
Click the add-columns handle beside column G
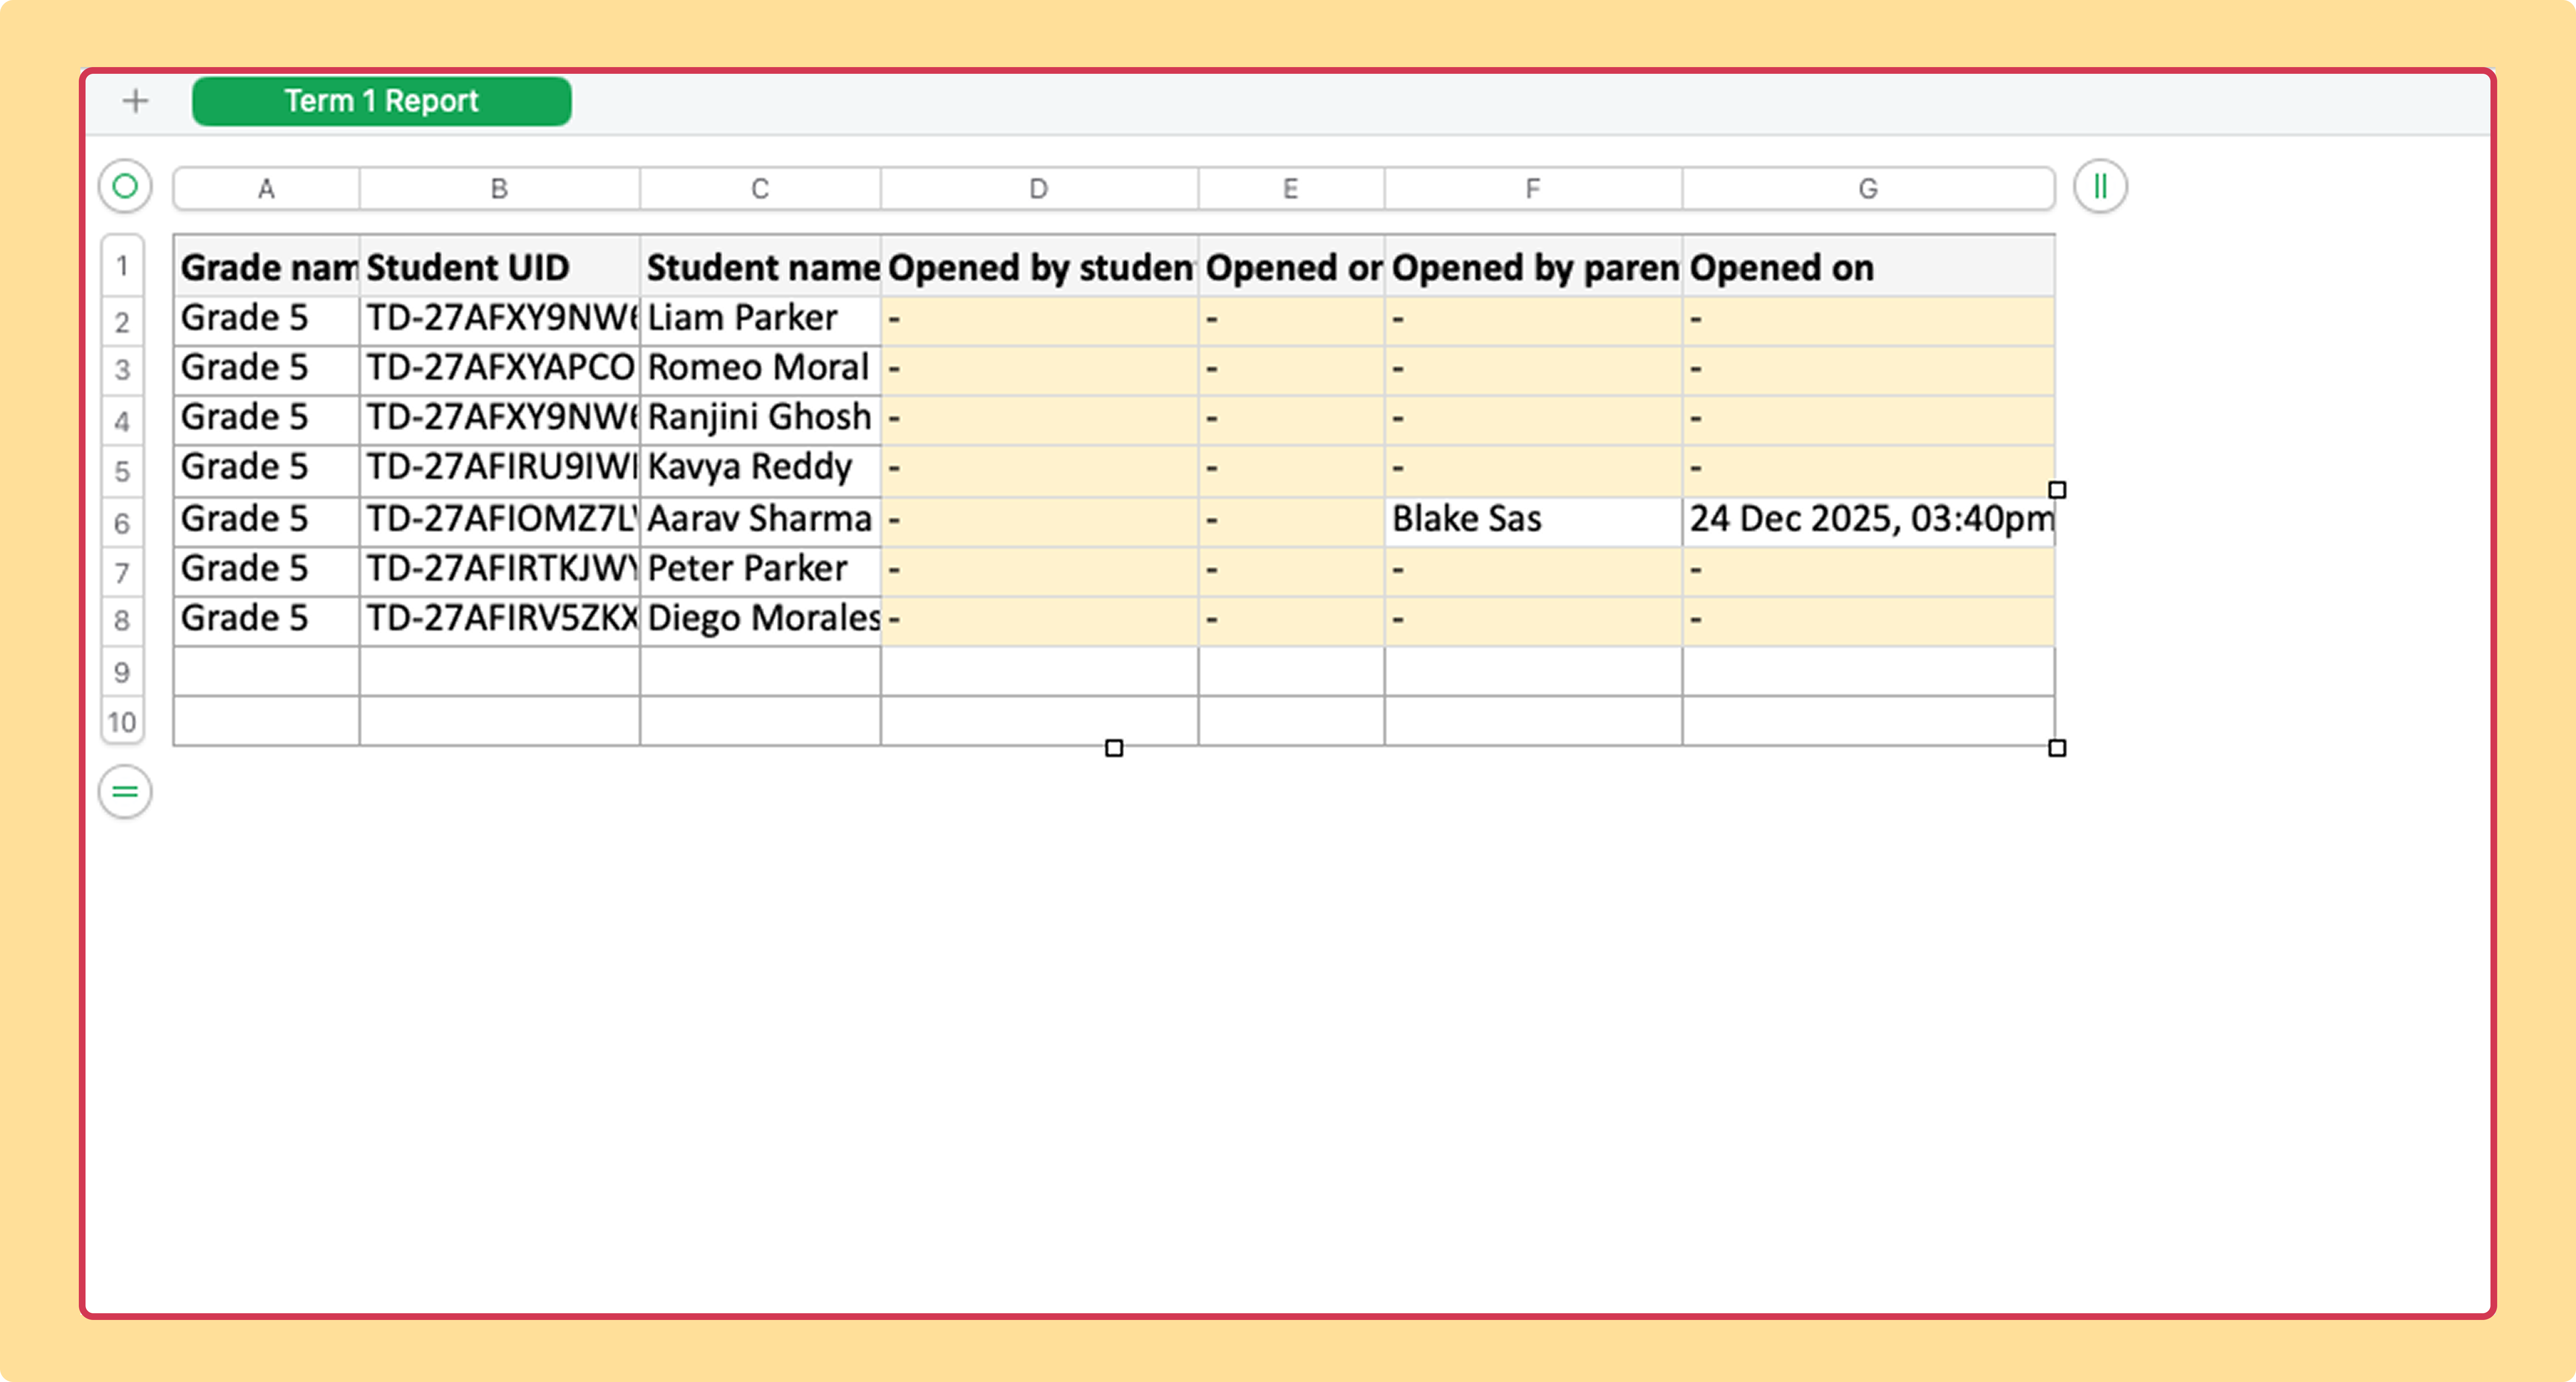point(2100,186)
